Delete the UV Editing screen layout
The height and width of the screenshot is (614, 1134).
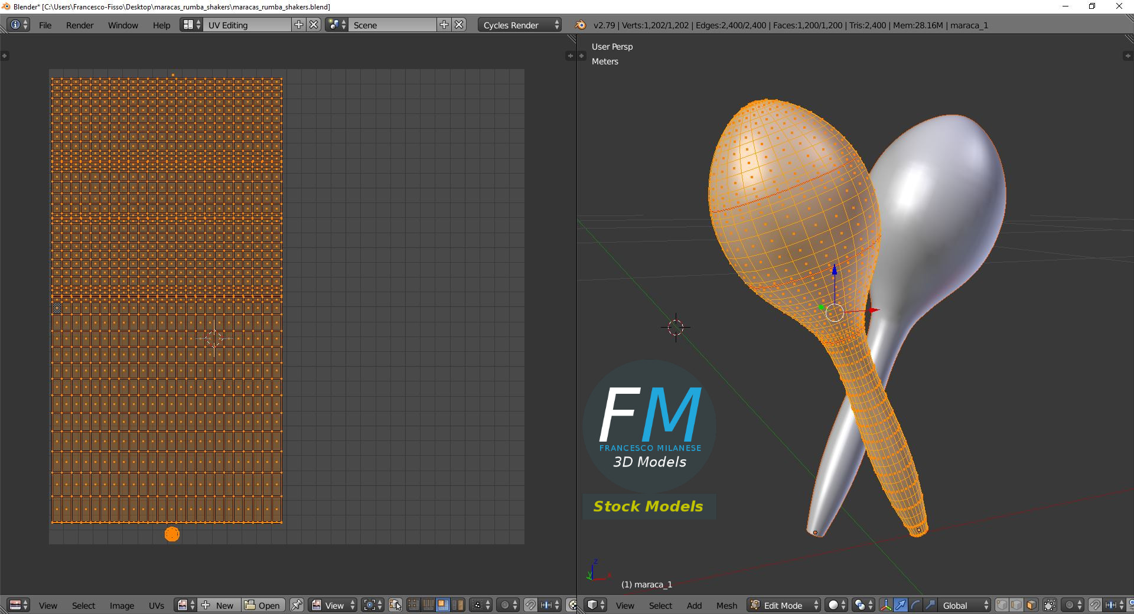click(314, 25)
